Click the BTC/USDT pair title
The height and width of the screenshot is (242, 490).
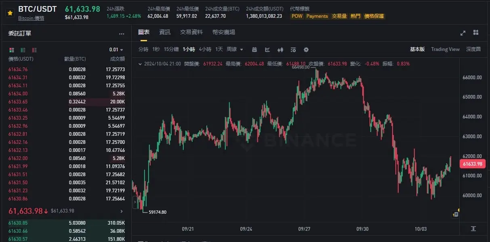tap(38, 9)
